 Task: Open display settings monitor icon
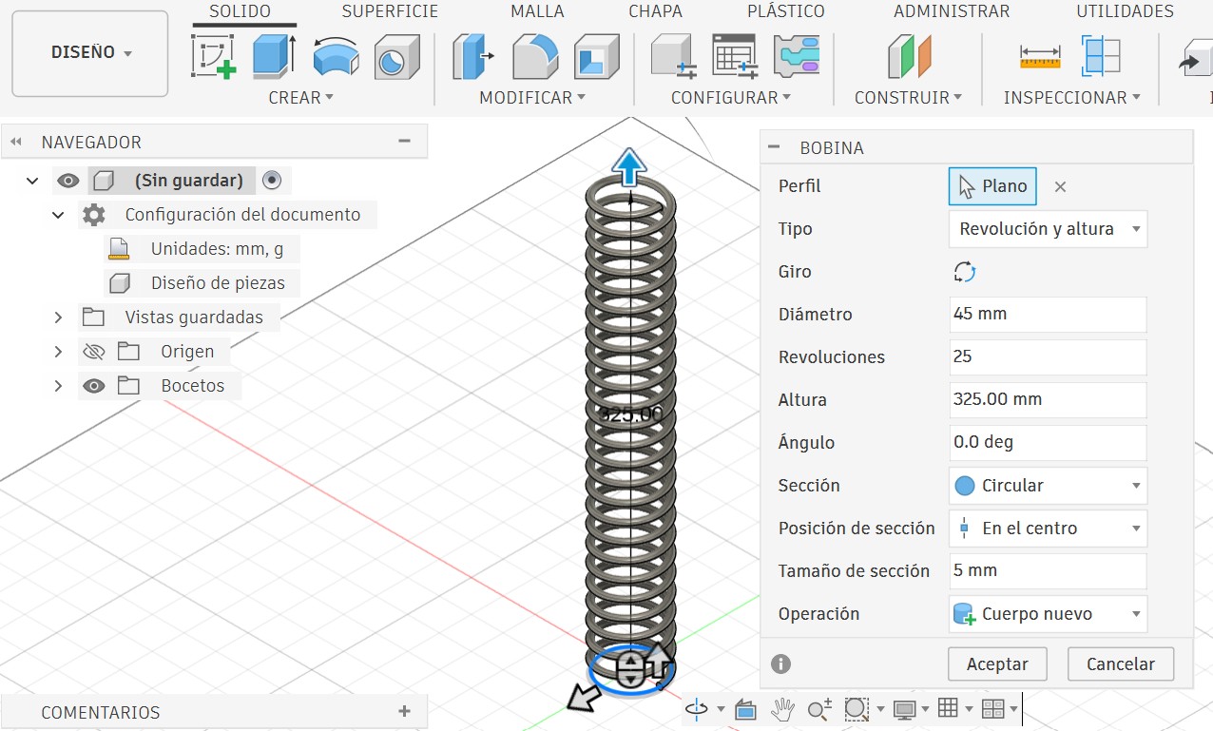point(904,709)
